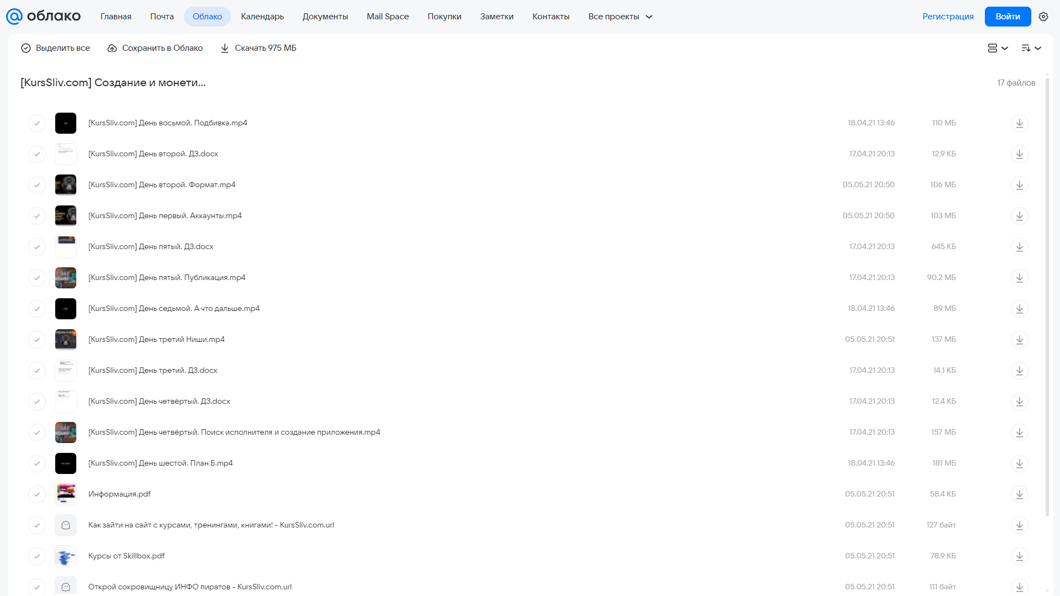Switch to the Почта tab
Screen dimensions: 1060x596
pyautogui.click(x=162, y=17)
